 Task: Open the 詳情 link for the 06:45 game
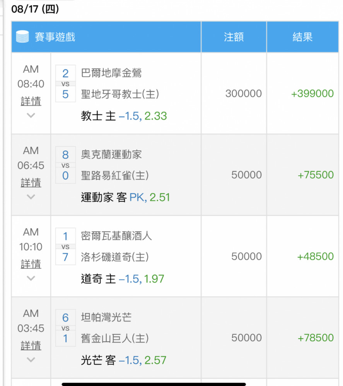[x=31, y=183]
